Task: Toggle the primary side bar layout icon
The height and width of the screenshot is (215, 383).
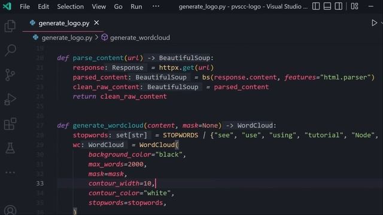Action: (316, 7)
